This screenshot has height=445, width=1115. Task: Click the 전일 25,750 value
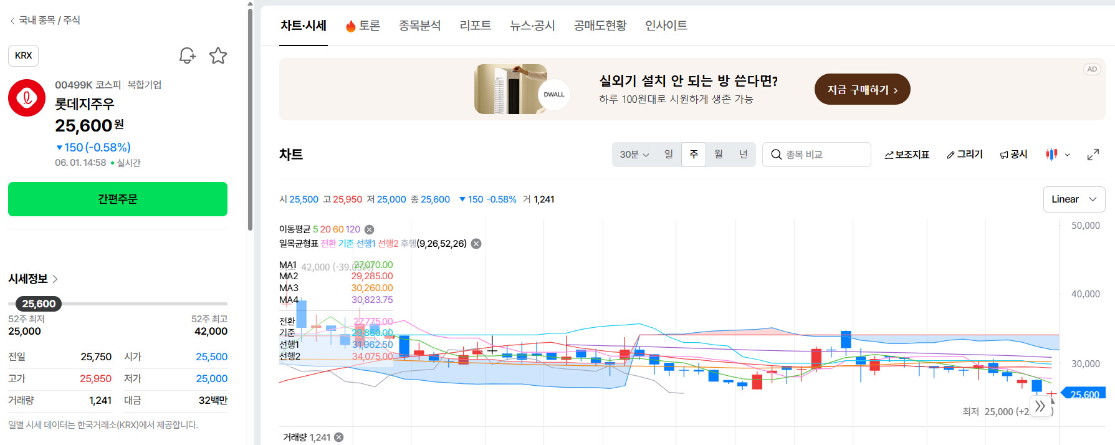(96, 357)
